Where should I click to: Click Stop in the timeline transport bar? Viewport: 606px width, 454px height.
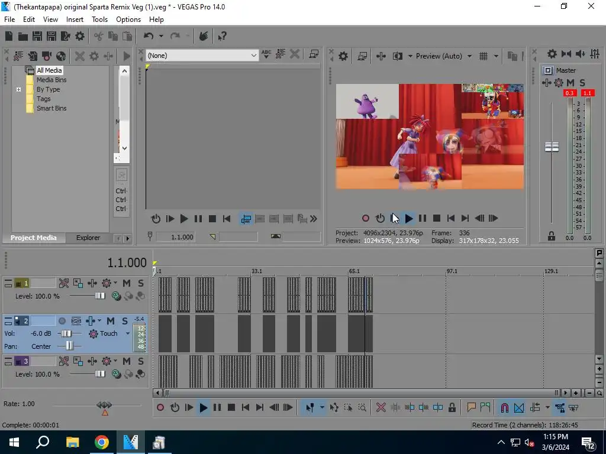point(231,408)
